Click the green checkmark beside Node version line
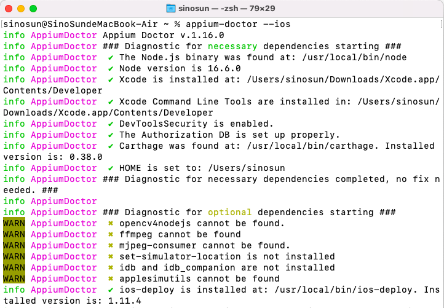Image resolution: width=444 pixels, height=308 pixels. (111, 68)
